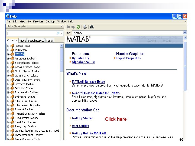The image size is (195, 146).
Task: Expand the Aerospace Toolbox node
Action: point(8,58)
